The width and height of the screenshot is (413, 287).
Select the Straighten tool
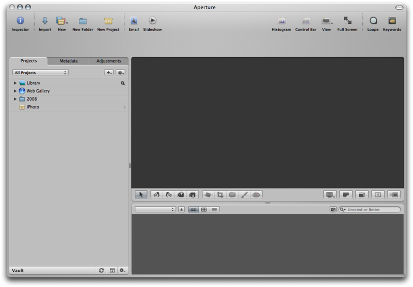208,195
